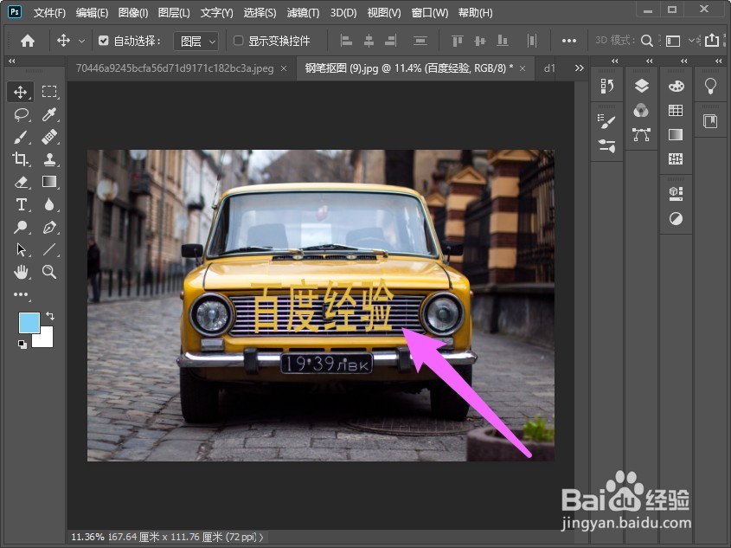Open the History panel icon

tap(607, 86)
